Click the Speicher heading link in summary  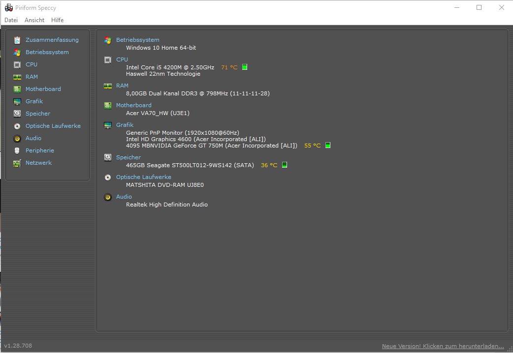point(128,157)
